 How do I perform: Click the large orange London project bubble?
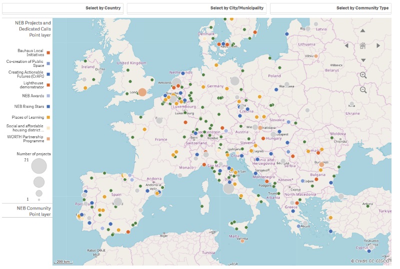[142, 92]
